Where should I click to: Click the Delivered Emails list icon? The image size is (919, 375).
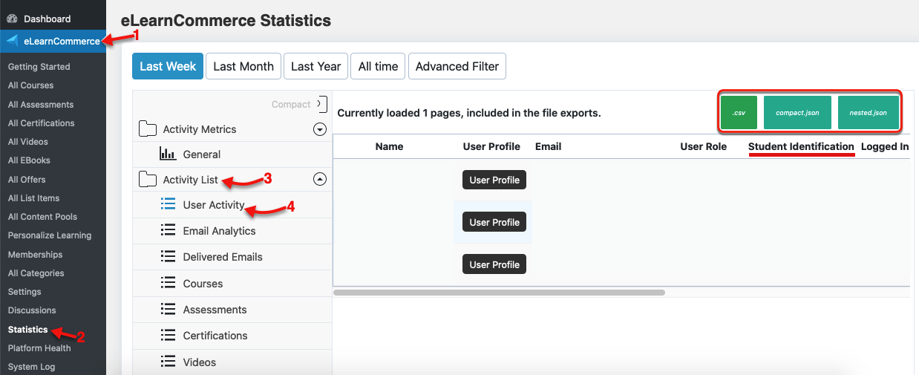pyautogui.click(x=168, y=257)
